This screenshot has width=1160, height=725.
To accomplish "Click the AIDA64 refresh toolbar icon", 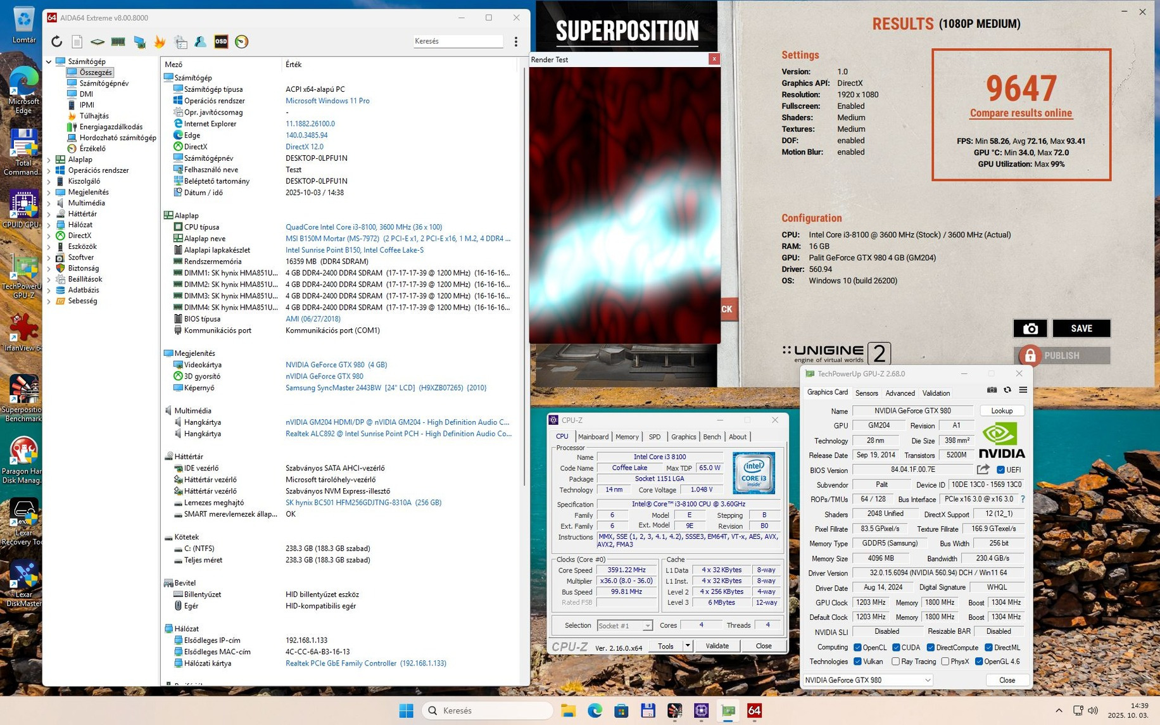I will click(57, 42).
